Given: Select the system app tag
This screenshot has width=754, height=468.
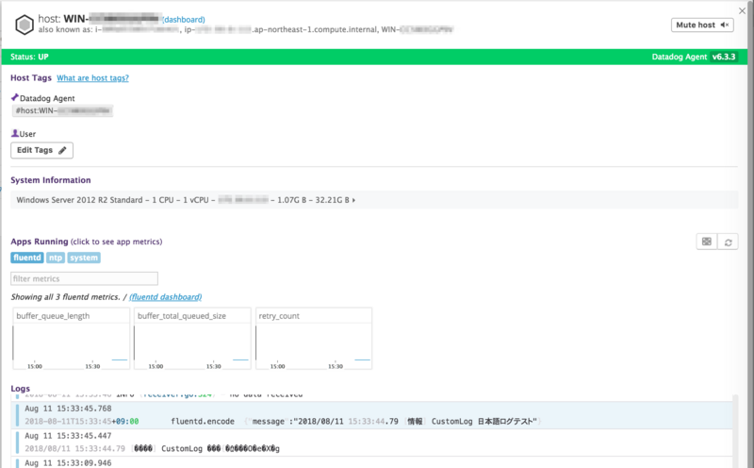Looking at the screenshot, I should tap(84, 258).
